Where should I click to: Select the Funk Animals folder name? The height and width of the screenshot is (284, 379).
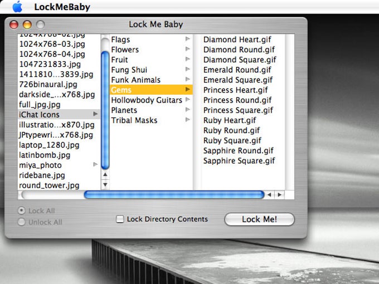pyautogui.click(x=136, y=80)
